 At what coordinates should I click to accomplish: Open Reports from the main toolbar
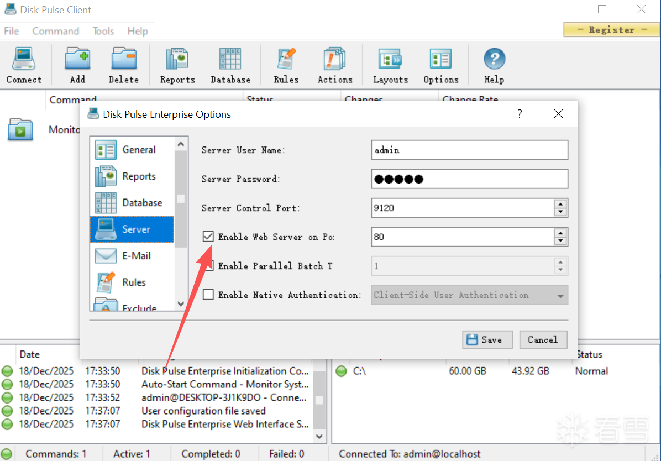click(177, 66)
